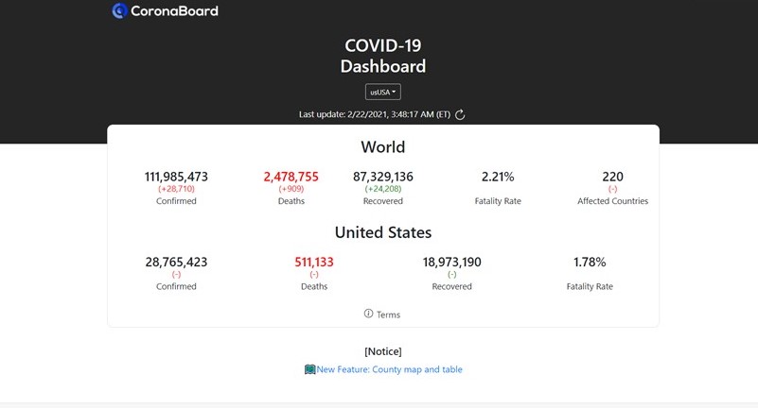Viewport: 758px width, 408px height.
Task: Click the World 2.21% fatality rate
Action: coord(498,177)
